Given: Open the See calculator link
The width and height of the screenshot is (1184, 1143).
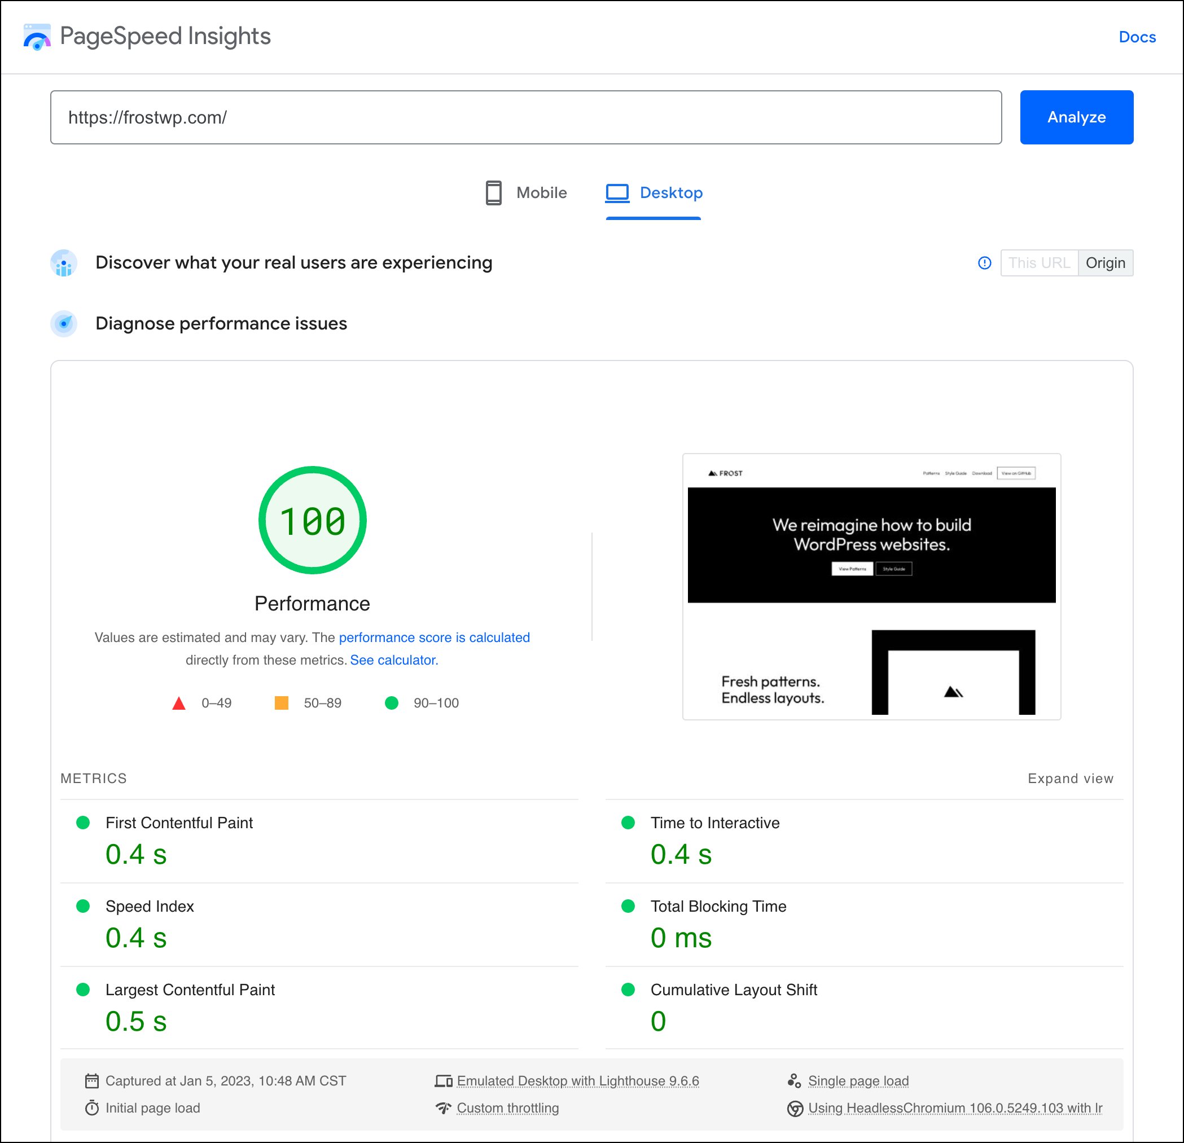Looking at the screenshot, I should tap(394, 660).
